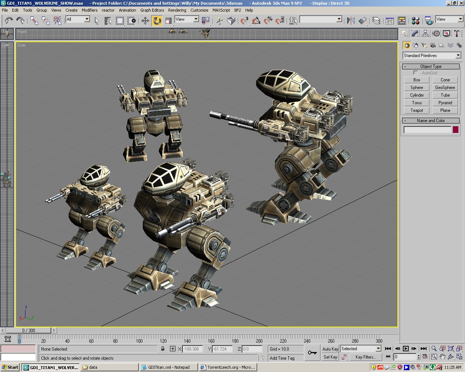Click Use Pivot Point Center icon

(x=206, y=21)
